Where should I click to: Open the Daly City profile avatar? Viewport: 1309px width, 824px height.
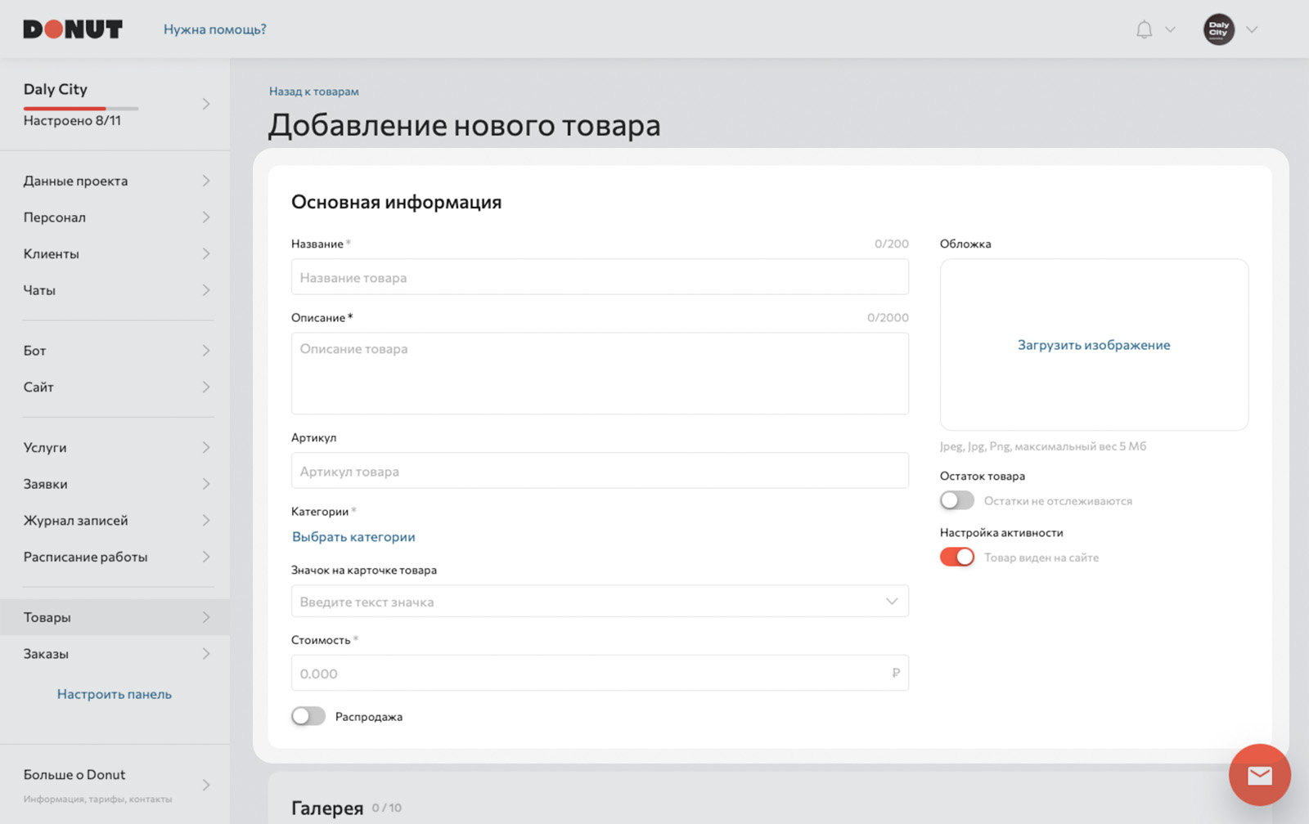click(1218, 29)
